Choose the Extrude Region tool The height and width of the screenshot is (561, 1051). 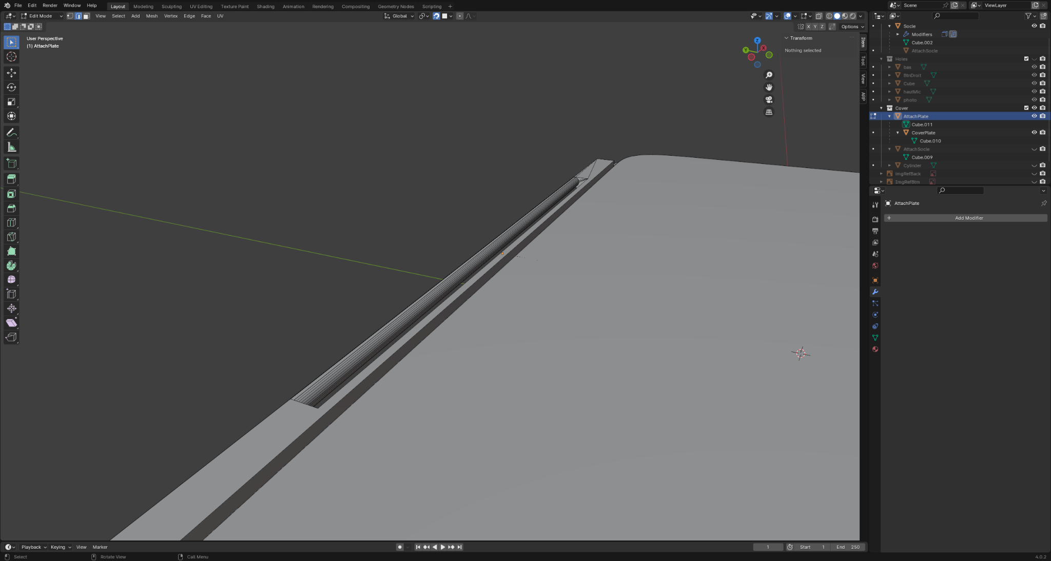11,179
